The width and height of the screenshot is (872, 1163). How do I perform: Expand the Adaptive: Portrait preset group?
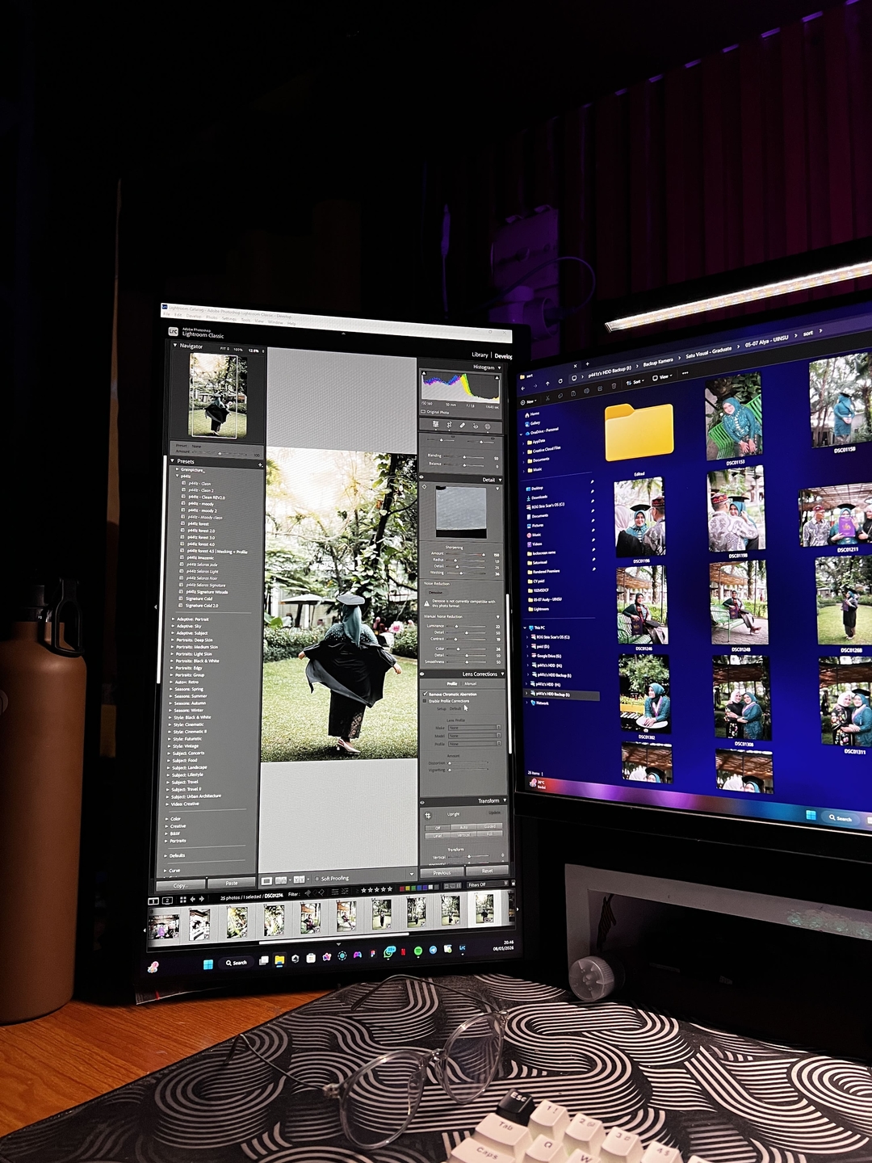pyautogui.click(x=172, y=619)
